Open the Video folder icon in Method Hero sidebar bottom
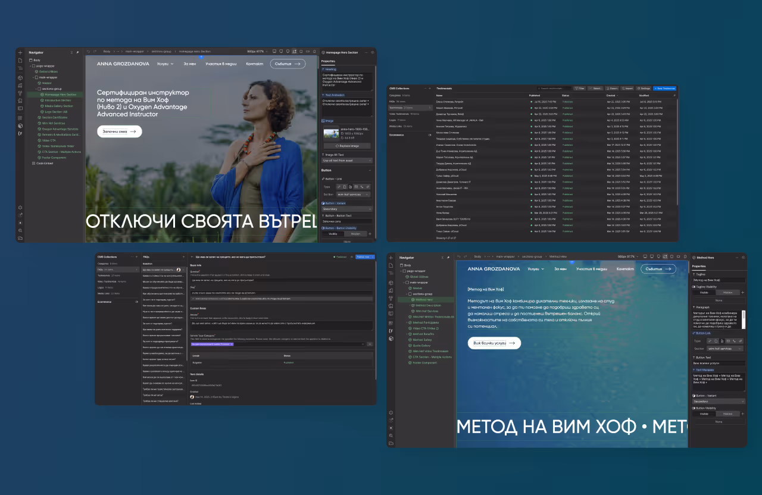Viewport: 762px width, 495px height. tap(391, 443)
